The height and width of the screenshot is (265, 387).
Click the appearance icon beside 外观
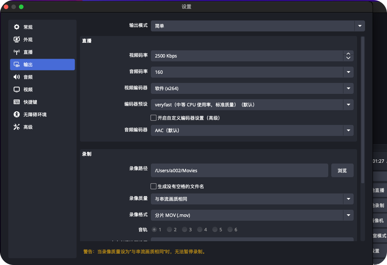17,39
